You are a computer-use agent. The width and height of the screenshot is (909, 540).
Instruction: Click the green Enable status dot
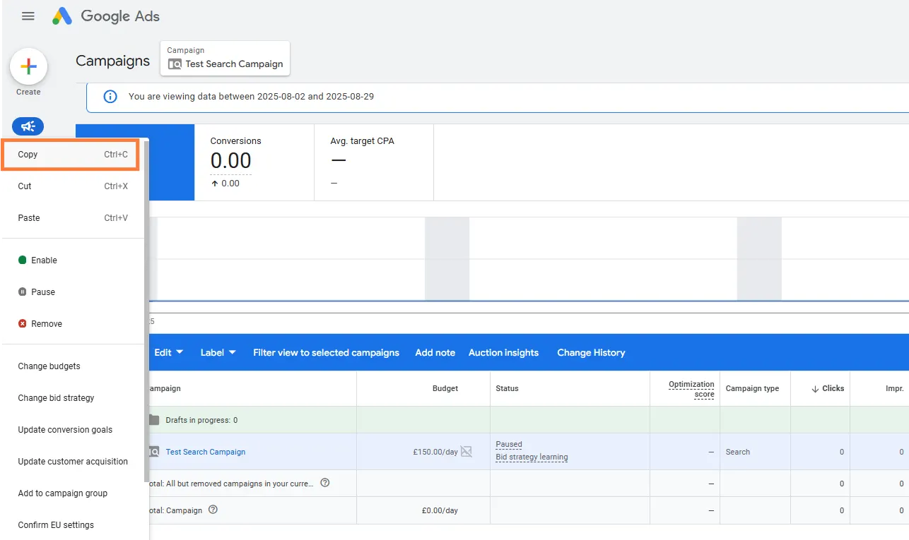(x=22, y=260)
